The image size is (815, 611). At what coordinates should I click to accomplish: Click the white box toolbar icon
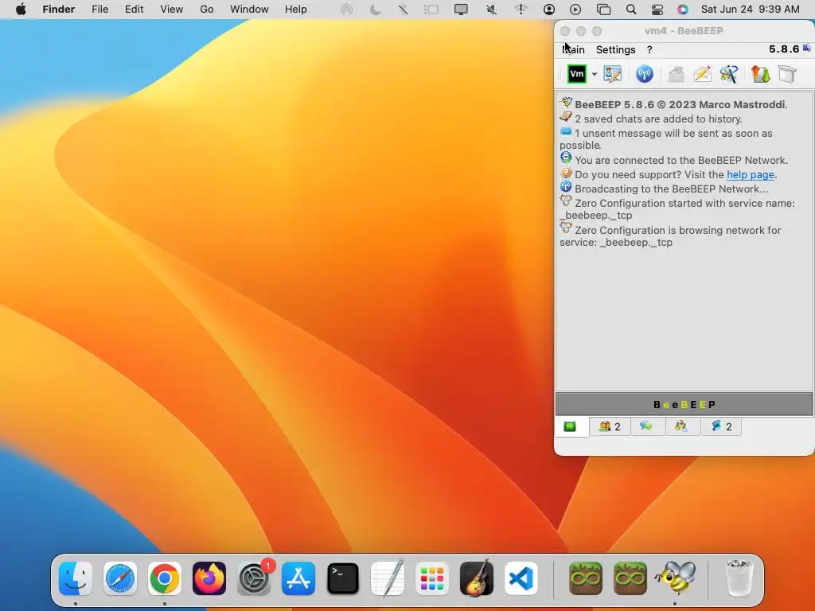pos(787,74)
